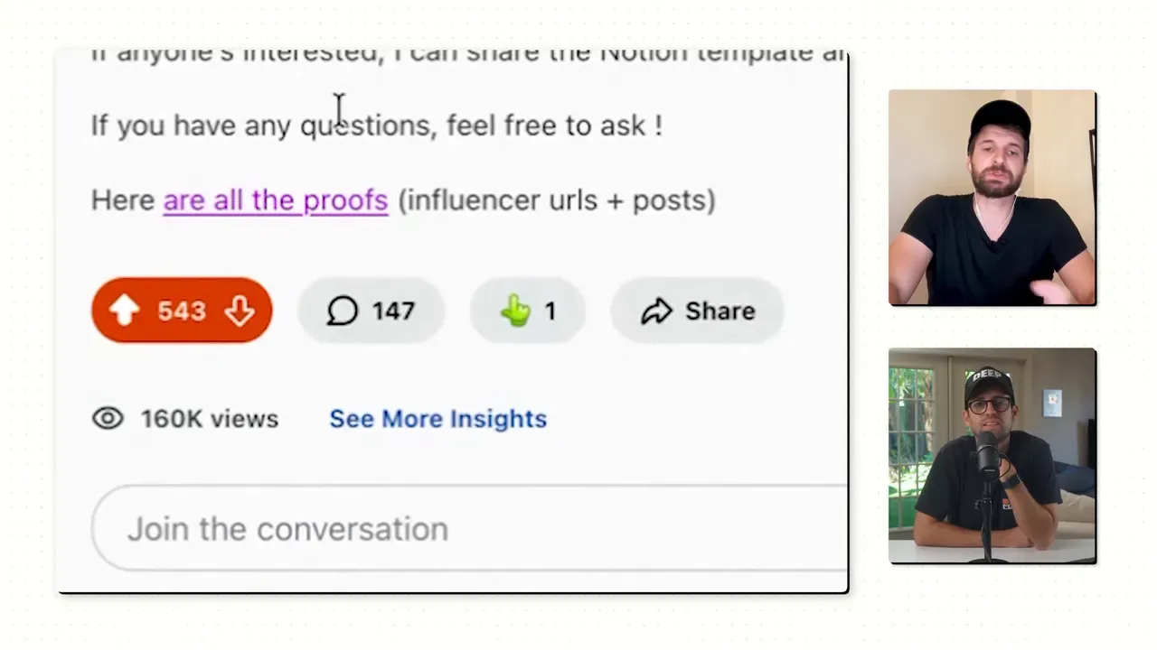This screenshot has width=1157, height=650.
Task: Click the Share button
Action: coord(696,311)
